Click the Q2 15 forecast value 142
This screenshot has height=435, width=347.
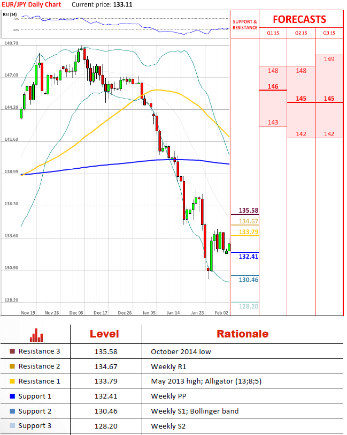[301, 134]
